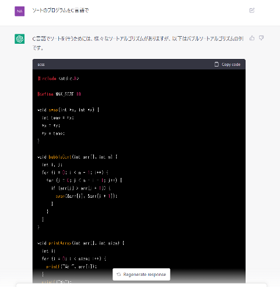Click the #define MAX_SIZE 10 line

pyautogui.click(x=59, y=94)
